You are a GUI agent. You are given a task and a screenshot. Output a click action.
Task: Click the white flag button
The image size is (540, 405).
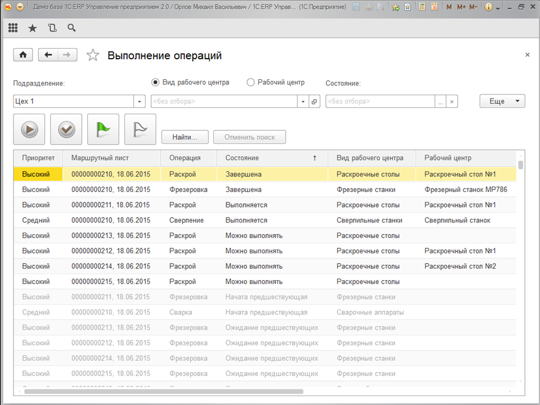coord(140,130)
